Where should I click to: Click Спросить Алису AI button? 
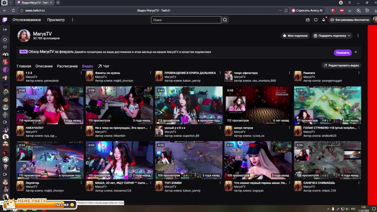click(307, 10)
